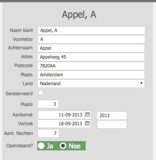Edit the Naam klant field
Screen dimensions: 156x160
coord(91,30)
